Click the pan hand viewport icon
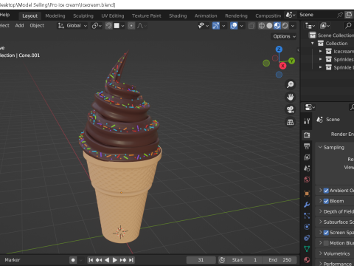 point(291,97)
